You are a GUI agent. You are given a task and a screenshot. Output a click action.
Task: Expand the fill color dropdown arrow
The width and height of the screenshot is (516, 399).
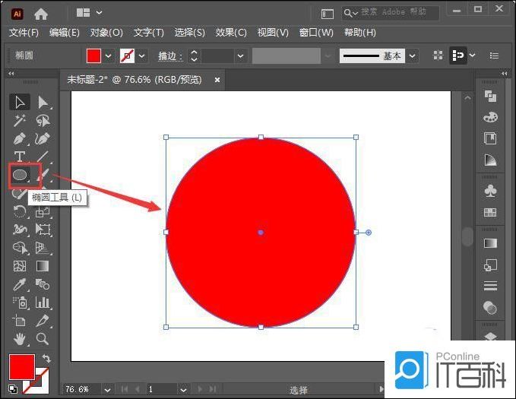[x=108, y=56]
